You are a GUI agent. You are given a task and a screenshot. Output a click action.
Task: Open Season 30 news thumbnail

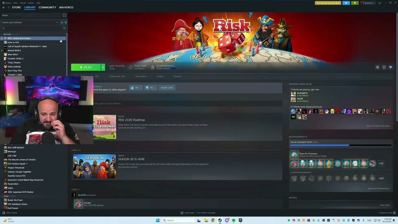tap(95, 166)
